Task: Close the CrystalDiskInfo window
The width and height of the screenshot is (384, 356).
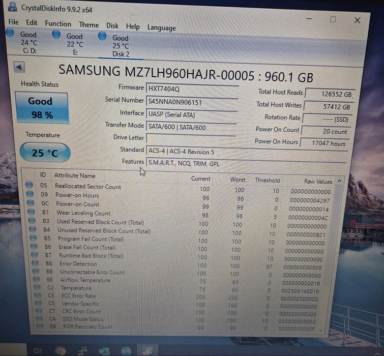Action: point(358,20)
